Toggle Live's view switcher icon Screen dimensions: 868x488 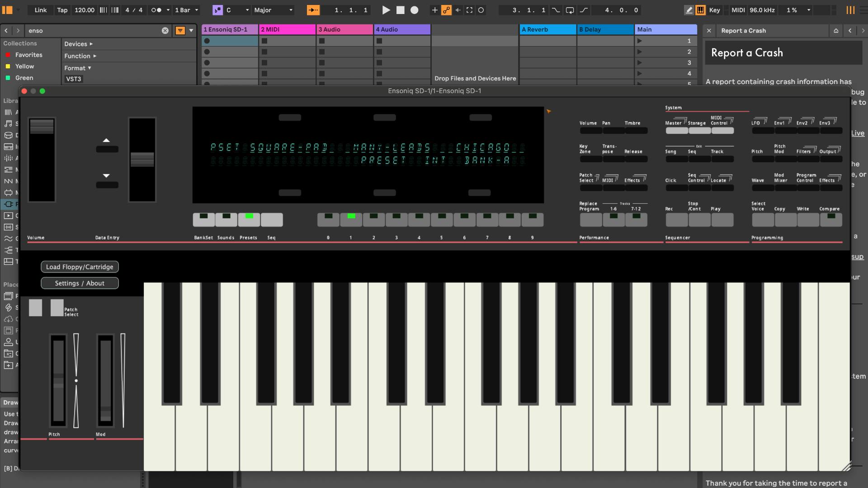850,10
